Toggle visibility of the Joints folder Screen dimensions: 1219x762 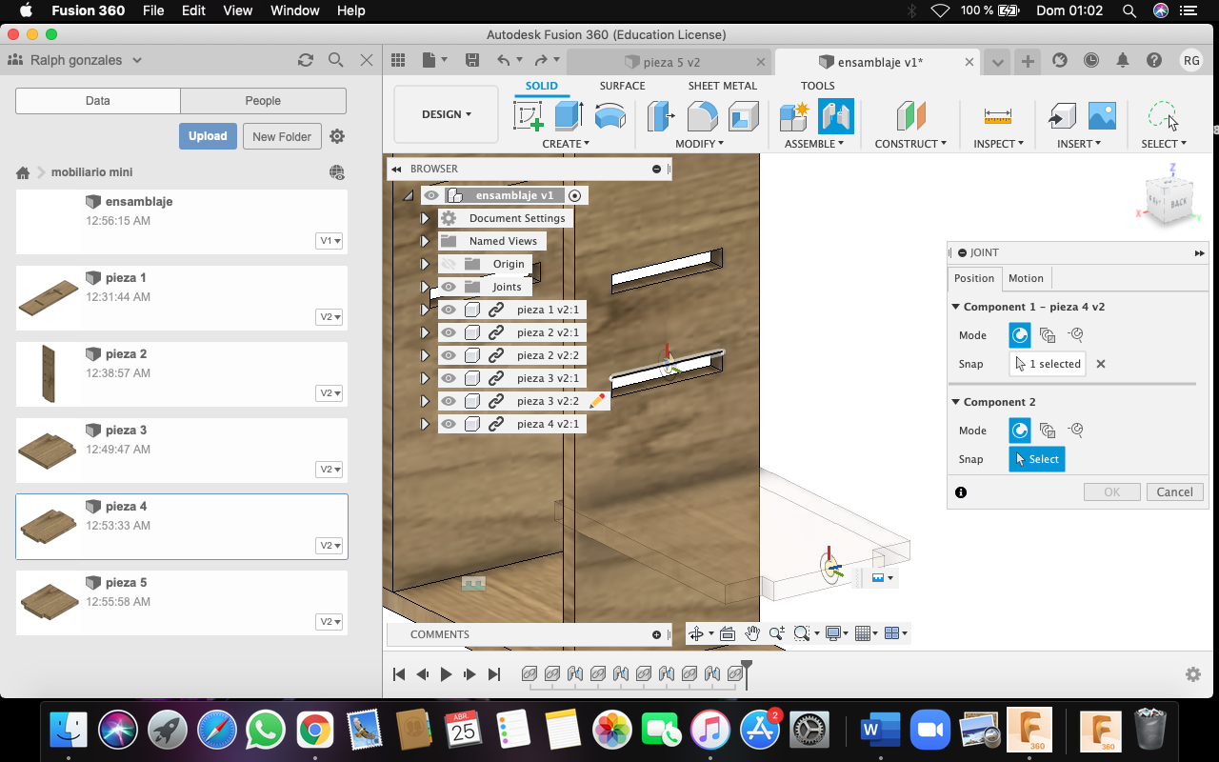click(449, 287)
